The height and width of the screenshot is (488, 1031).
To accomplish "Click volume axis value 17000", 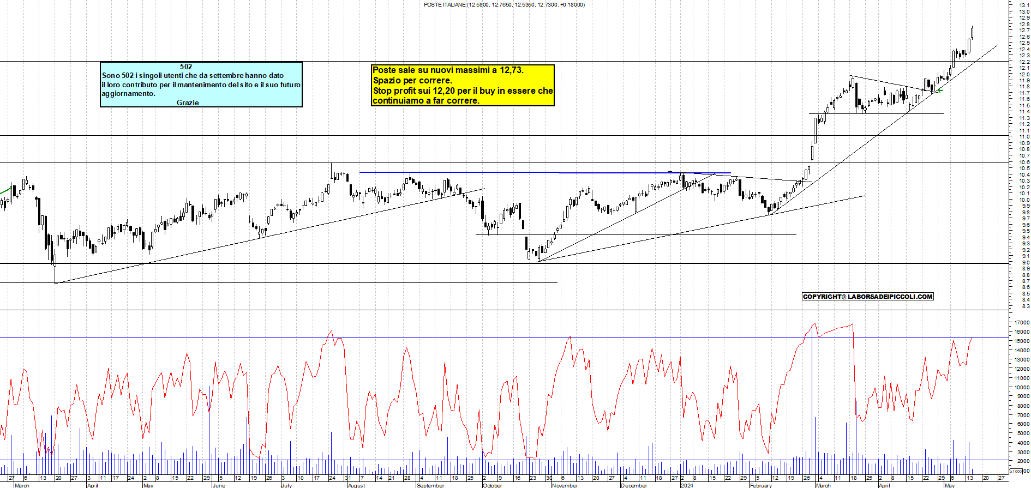I will [x=1022, y=322].
